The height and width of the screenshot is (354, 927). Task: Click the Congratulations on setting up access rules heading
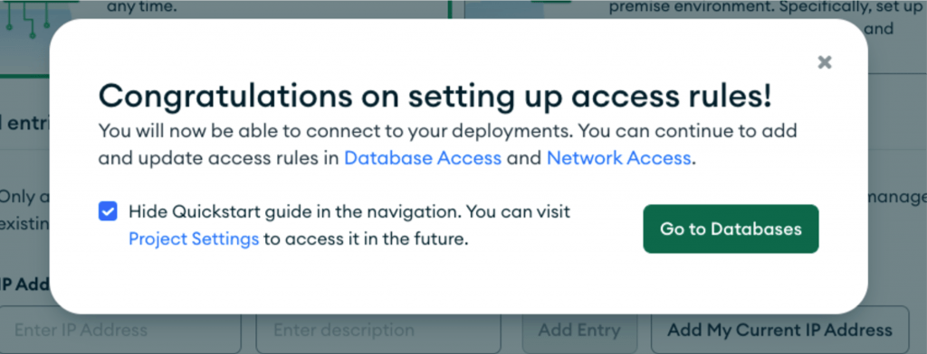point(435,96)
